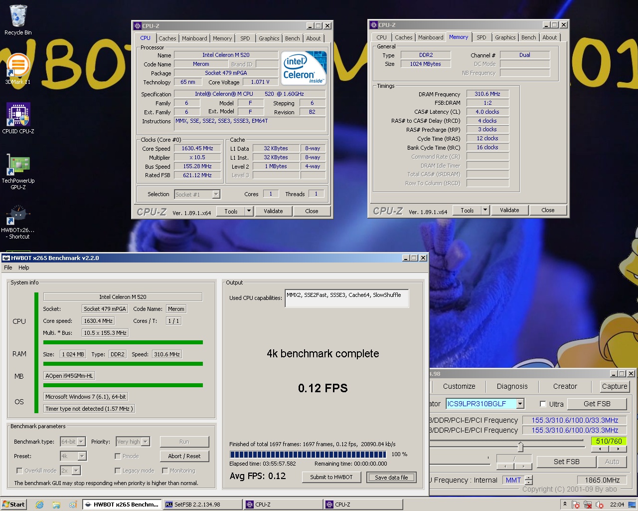Open the media player taskbar icon
Viewport: 638px width, 511px height.
click(x=73, y=505)
